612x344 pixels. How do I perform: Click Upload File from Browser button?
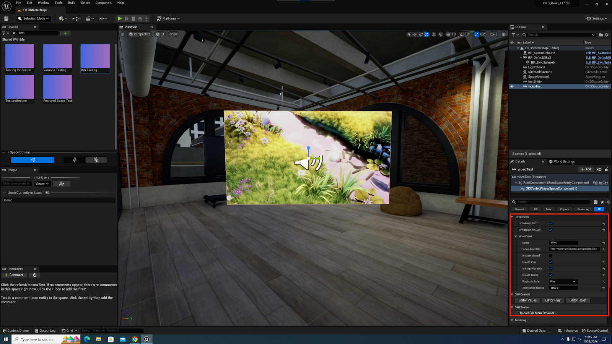pos(536,313)
